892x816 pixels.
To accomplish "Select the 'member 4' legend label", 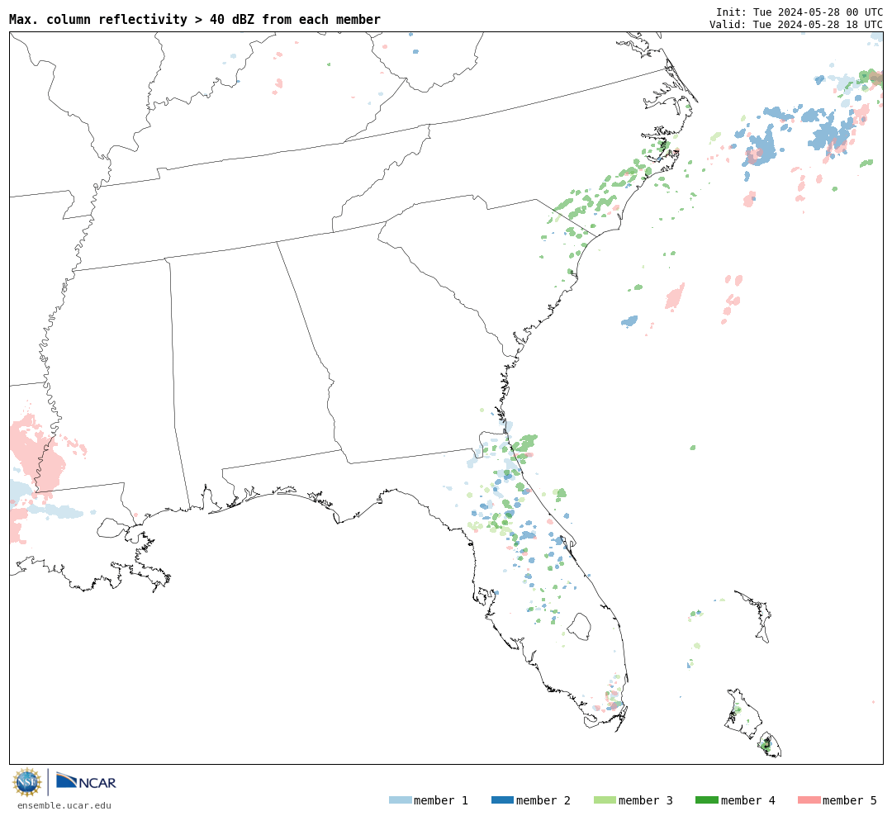I will 748,800.
